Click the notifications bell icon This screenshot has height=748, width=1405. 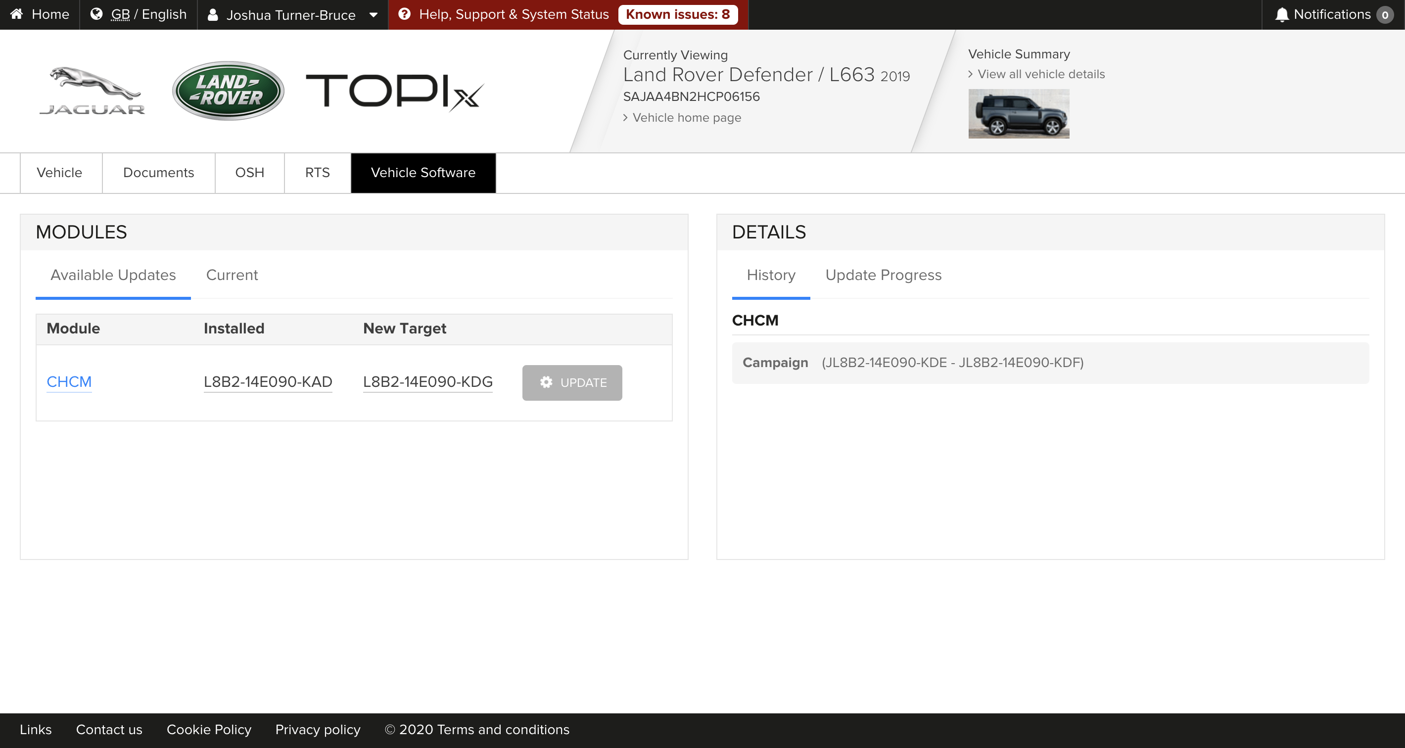coord(1282,15)
